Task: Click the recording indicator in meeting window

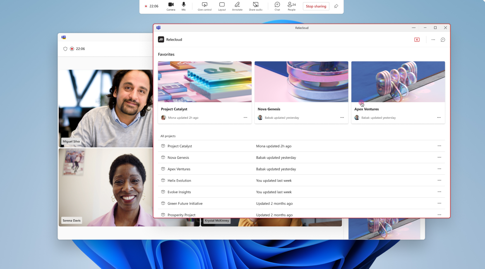Action: pos(72,49)
